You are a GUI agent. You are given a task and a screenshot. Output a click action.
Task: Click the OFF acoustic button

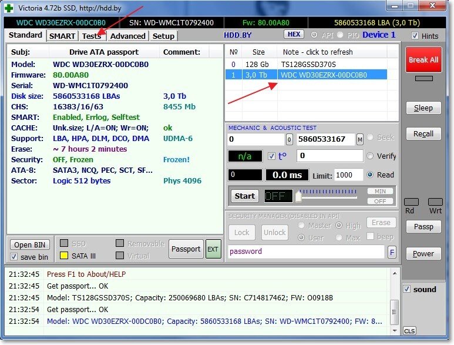tap(380, 201)
